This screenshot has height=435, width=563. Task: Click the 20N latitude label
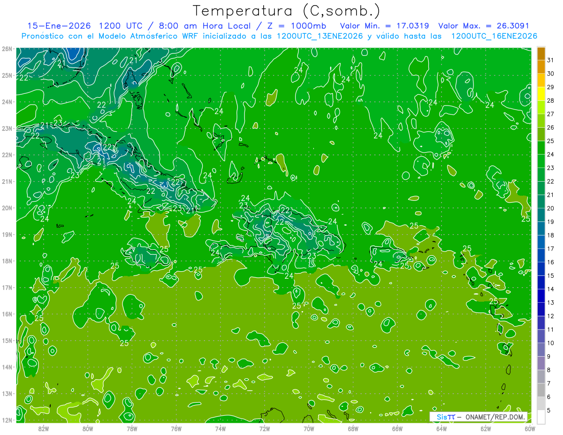click(x=7, y=208)
